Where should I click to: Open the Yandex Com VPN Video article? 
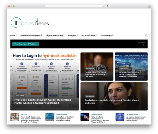coord(95,74)
